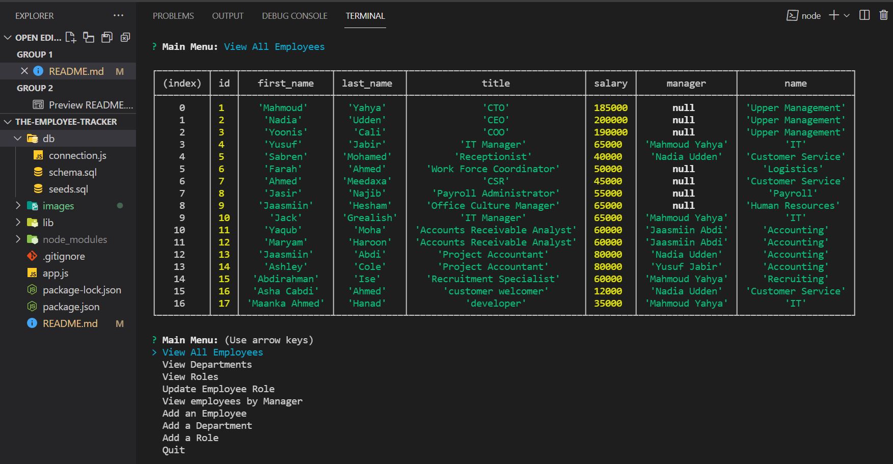
Task: Click the info icon beside README.md in Group 1
Action: [38, 71]
